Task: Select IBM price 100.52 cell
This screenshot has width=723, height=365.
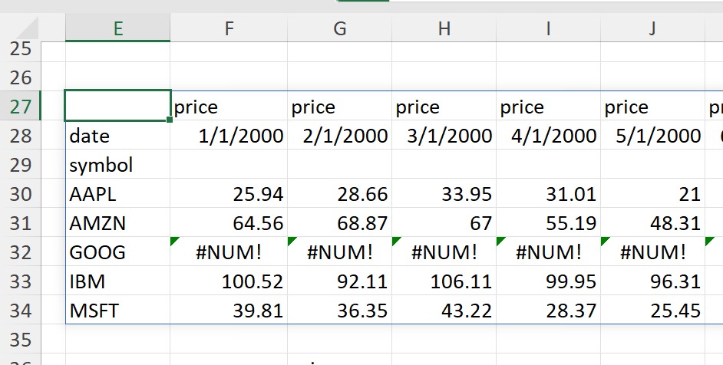Action: pos(229,281)
